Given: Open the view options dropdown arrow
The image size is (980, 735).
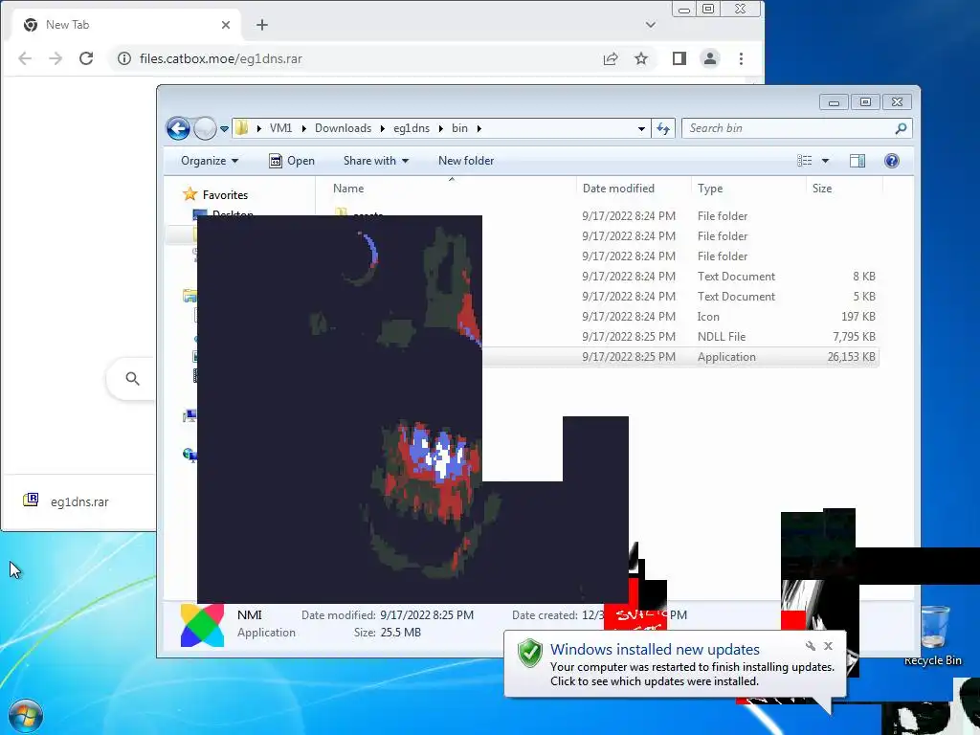Looking at the screenshot, I should [x=825, y=161].
